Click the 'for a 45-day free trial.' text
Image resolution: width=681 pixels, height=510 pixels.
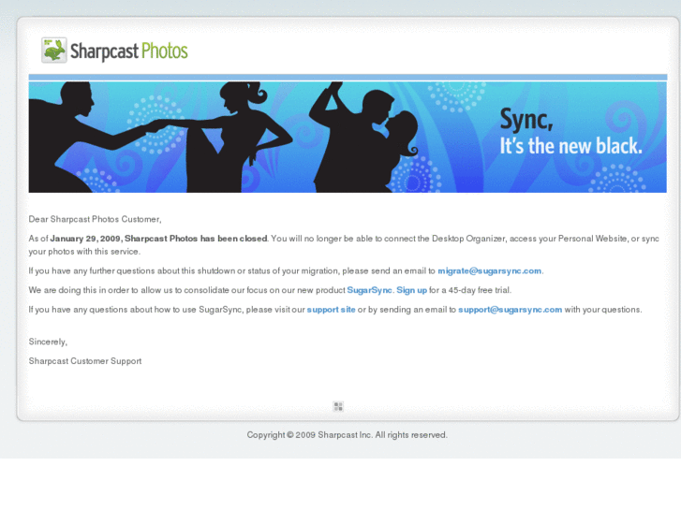(470, 290)
